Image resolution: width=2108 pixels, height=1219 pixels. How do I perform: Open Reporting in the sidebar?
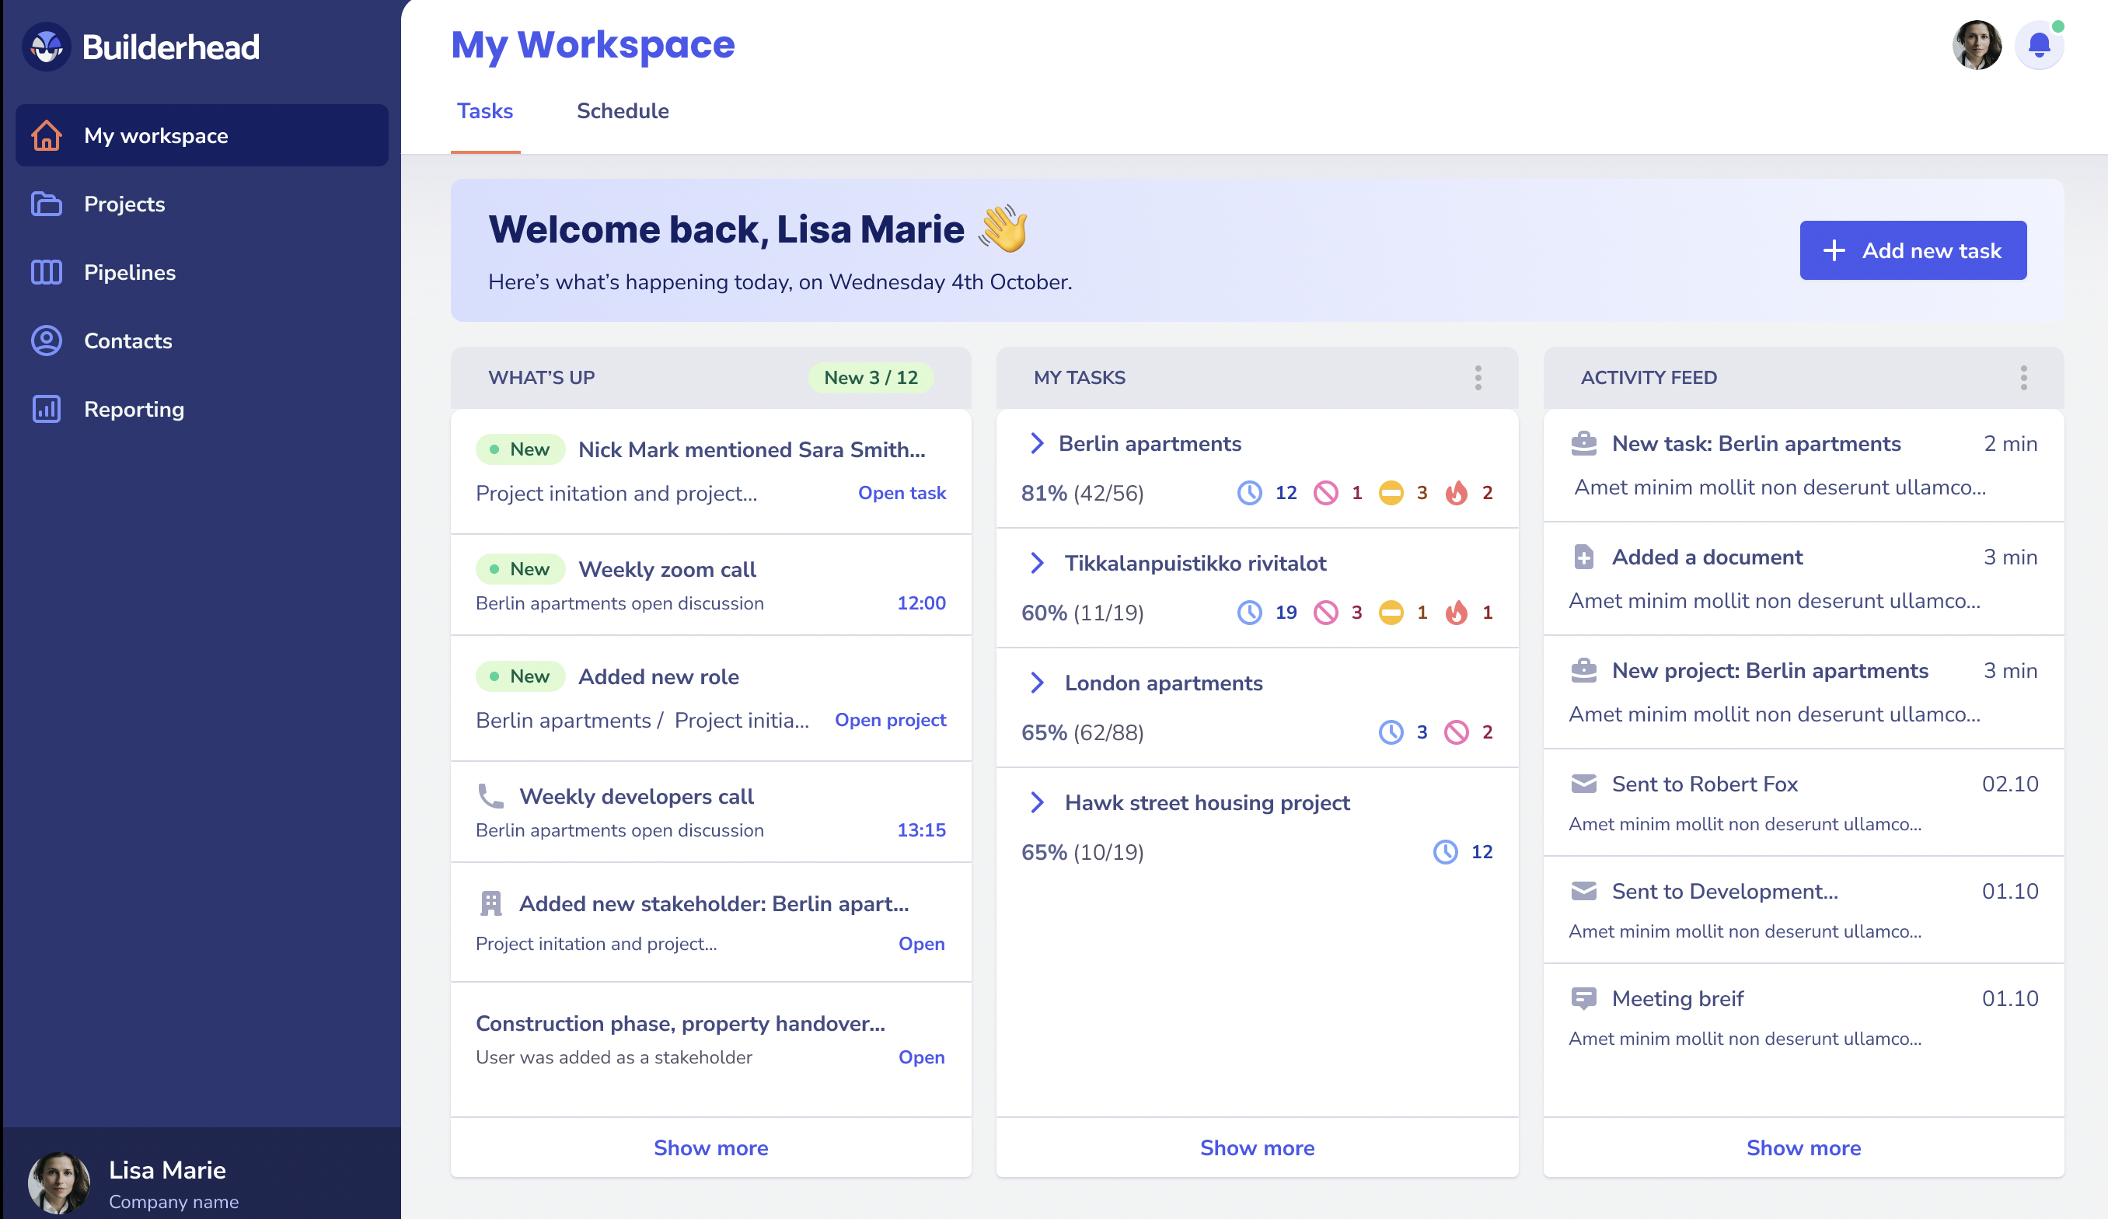point(133,409)
